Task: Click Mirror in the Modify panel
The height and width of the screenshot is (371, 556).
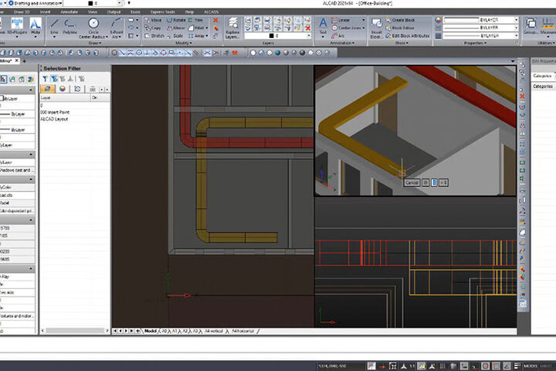Action: [x=176, y=28]
